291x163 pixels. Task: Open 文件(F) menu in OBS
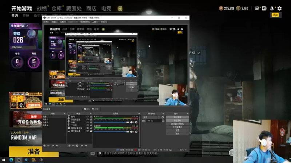(x=46, y=22)
